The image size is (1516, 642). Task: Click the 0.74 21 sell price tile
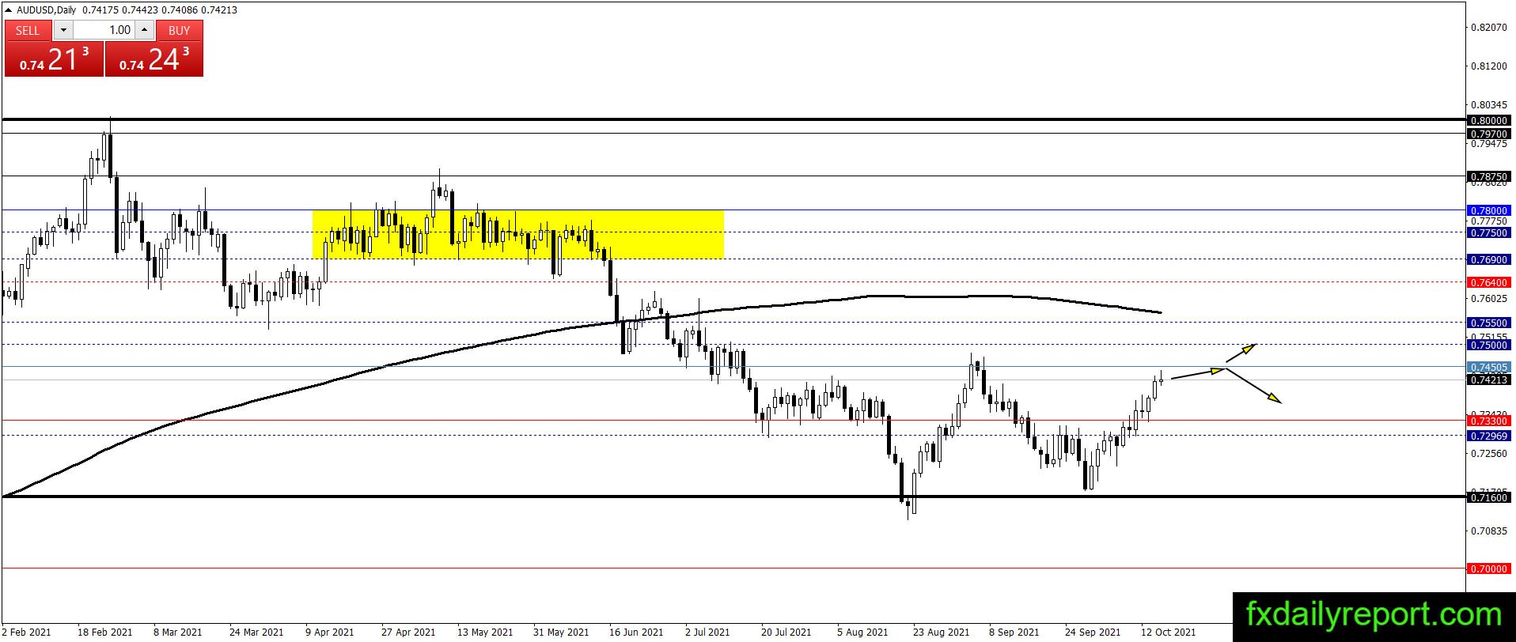pyautogui.click(x=54, y=59)
